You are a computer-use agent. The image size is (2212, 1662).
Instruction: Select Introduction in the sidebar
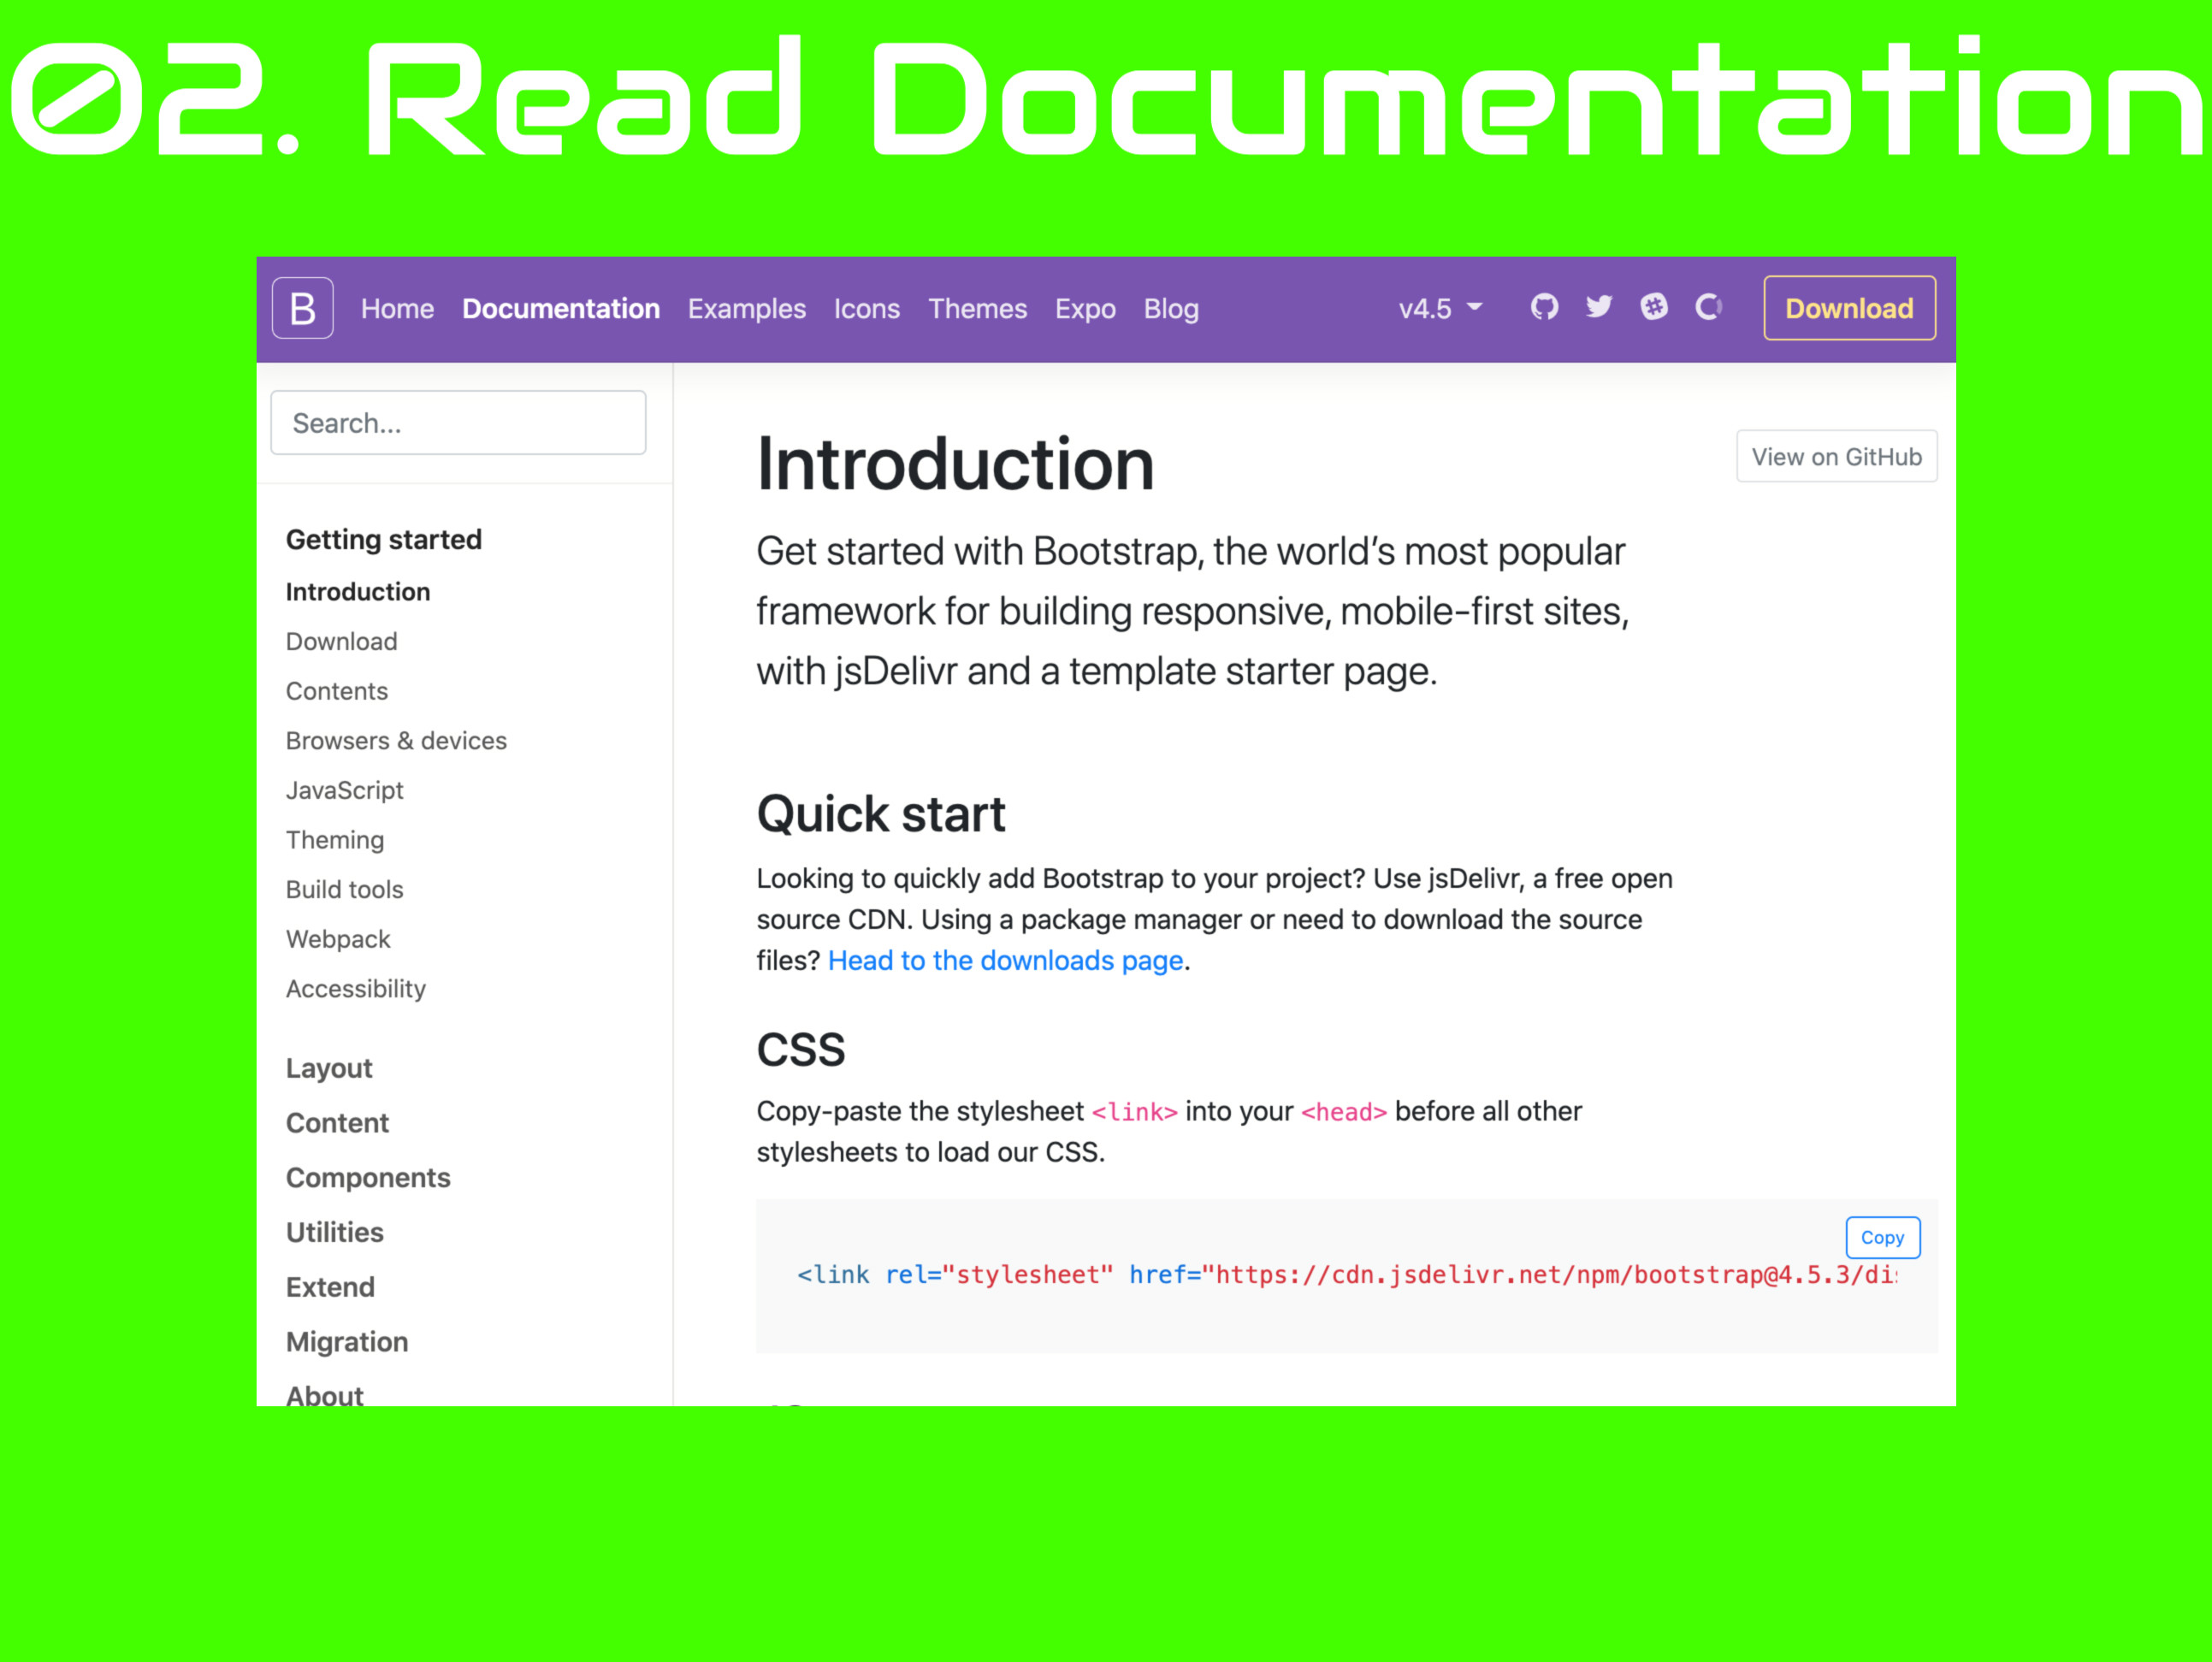coord(358,591)
